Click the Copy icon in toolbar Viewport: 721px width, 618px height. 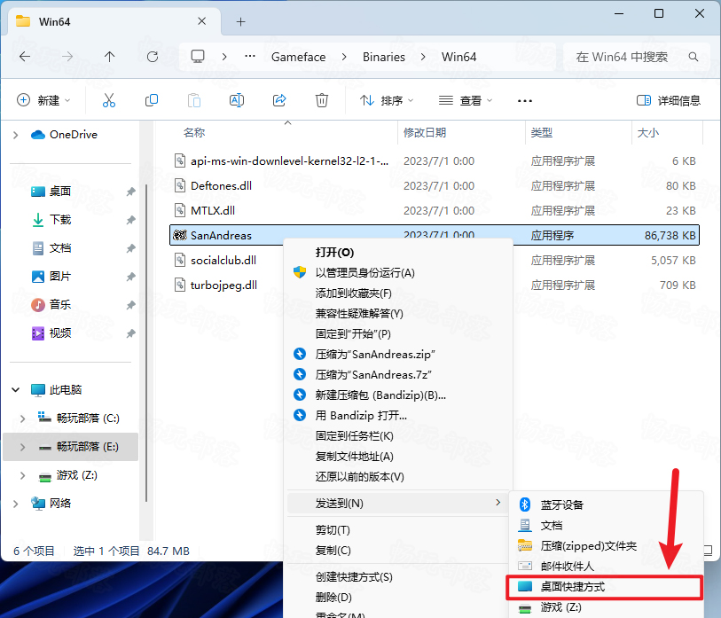[152, 100]
